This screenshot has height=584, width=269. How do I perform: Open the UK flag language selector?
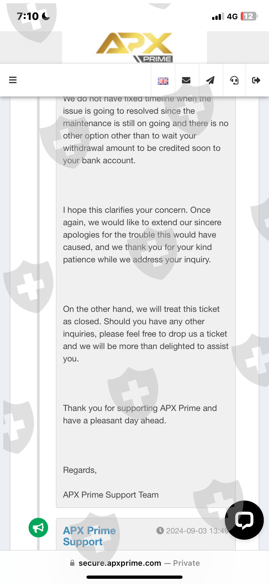(x=163, y=81)
